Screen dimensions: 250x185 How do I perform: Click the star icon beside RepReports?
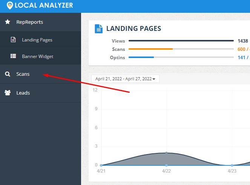click(8, 22)
